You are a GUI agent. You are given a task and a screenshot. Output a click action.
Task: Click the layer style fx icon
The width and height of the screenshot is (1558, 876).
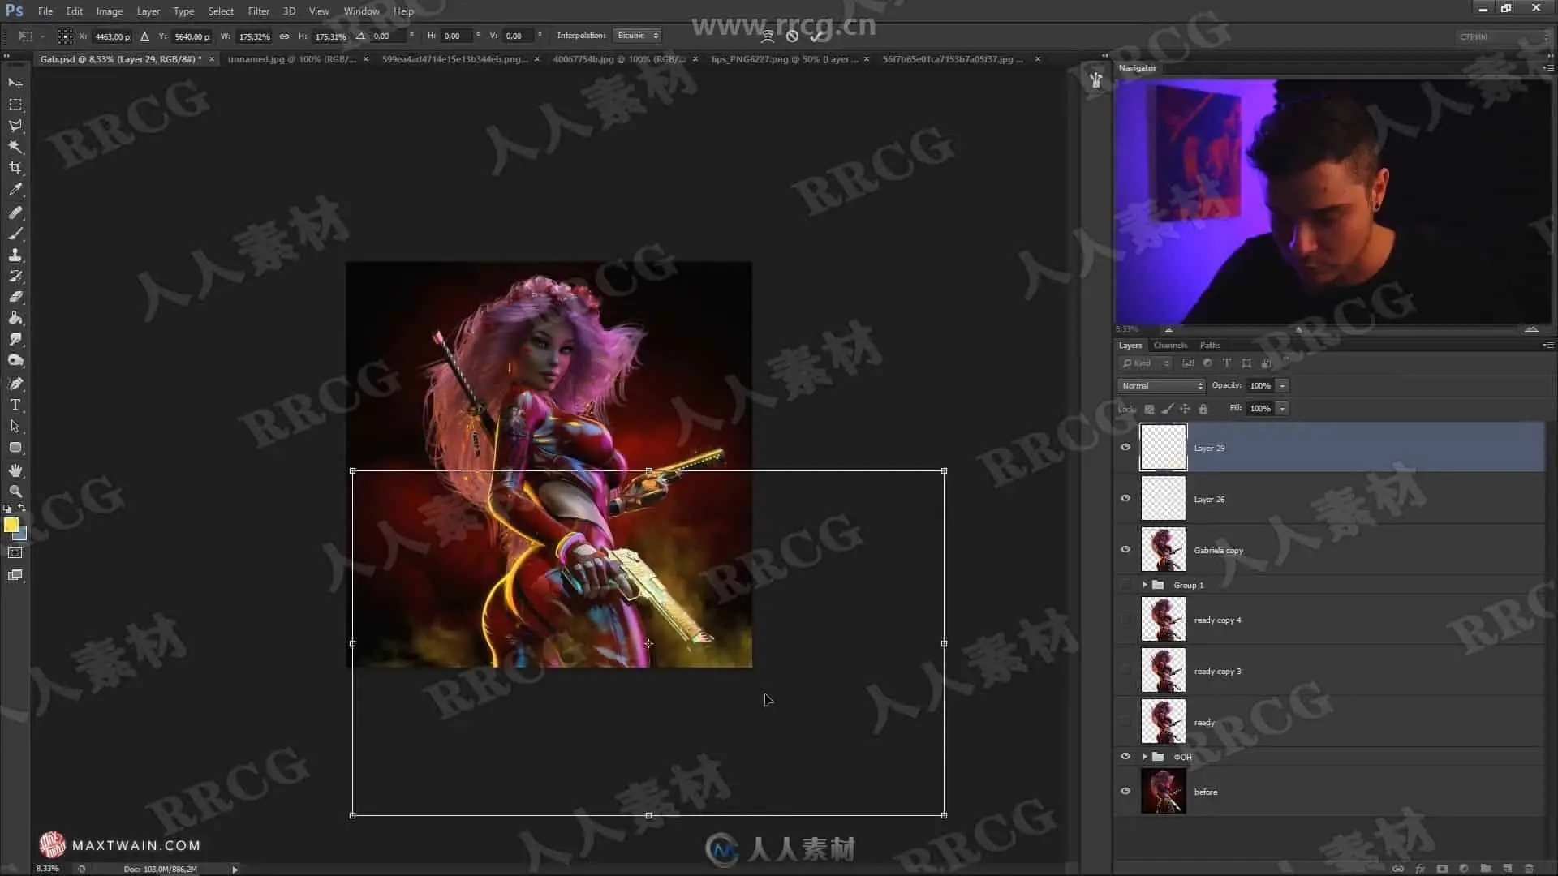(x=1420, y=868)
